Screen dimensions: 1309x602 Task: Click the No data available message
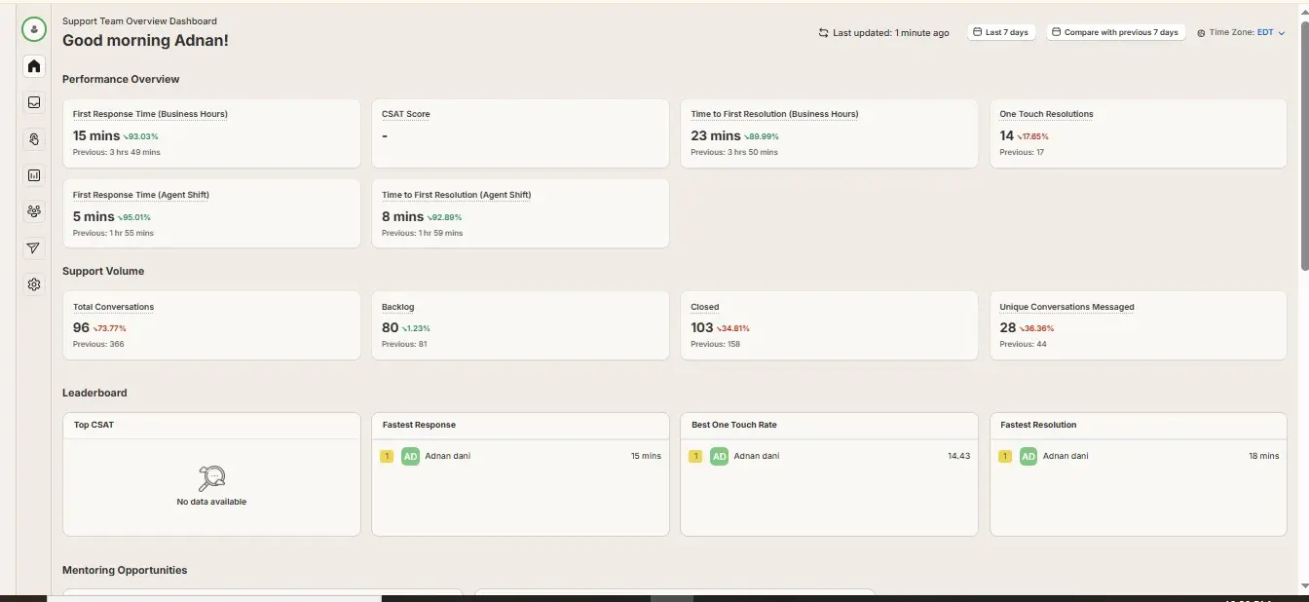tap(211, 502)
